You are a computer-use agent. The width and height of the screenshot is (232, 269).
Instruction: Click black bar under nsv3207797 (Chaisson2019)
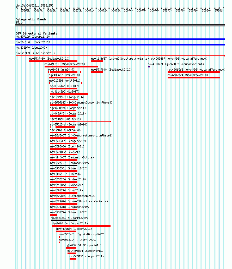tap(64, 165)
